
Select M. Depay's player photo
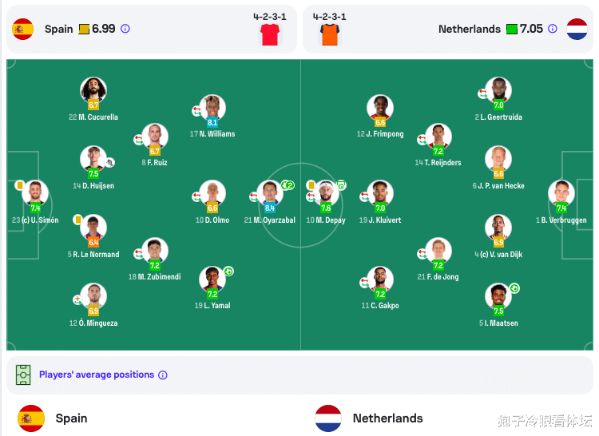click(x=326, y=192)
